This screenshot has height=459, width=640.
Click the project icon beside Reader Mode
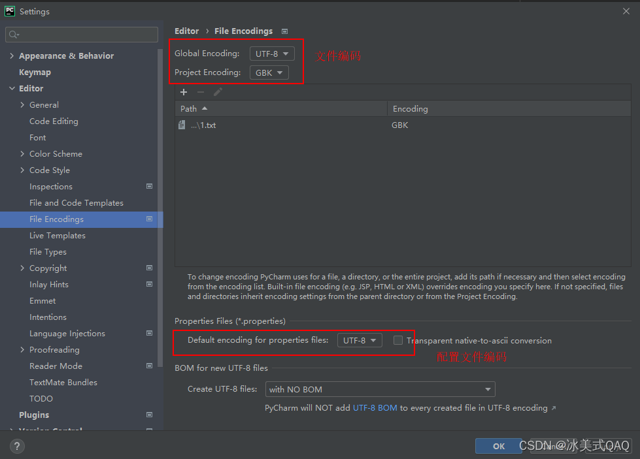[x=150, y=366]
